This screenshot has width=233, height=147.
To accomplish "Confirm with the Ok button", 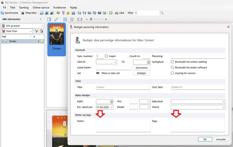I will pyautogui.click(x=205, y=139).
